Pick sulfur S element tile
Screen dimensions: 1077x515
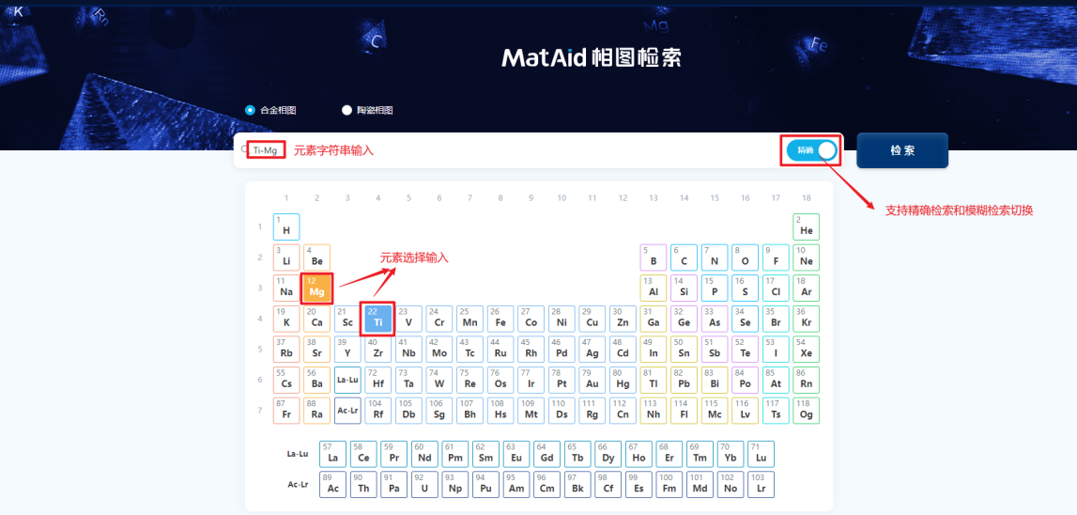coord(746,289)
